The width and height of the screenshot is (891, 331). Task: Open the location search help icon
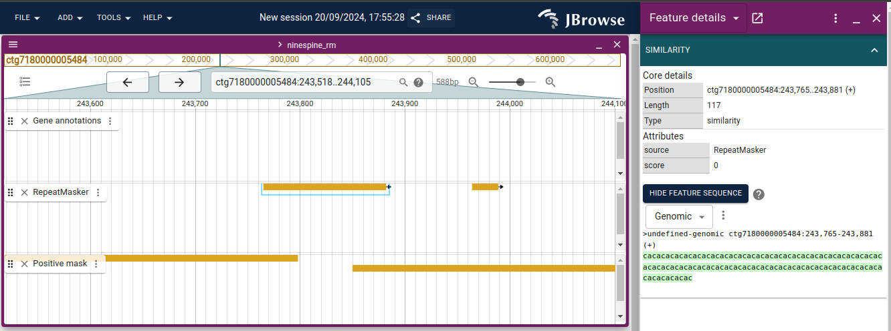[418, 83]
